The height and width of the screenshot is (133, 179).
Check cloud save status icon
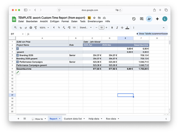[x=104, y=18]
